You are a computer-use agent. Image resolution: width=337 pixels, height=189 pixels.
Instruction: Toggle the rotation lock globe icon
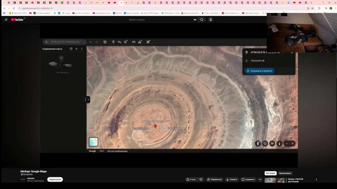[265, 143]
